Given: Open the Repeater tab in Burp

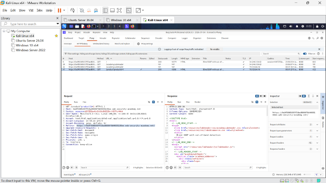Looking at the screenshot, I should click(x=116, y=38).
